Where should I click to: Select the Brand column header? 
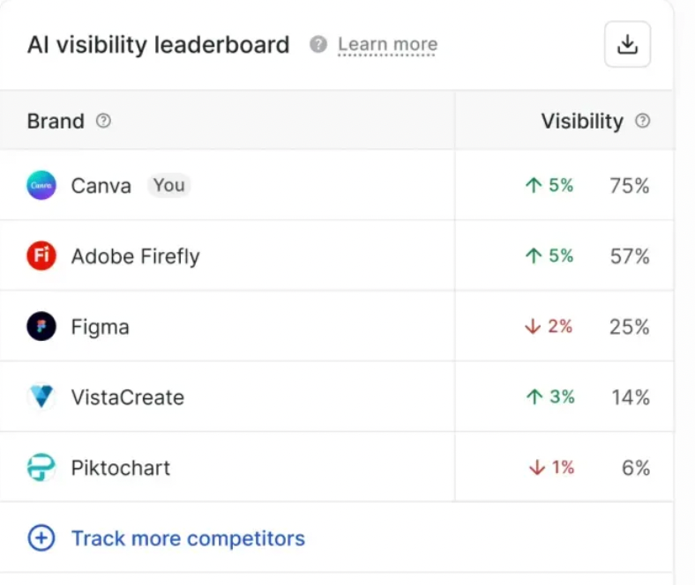[x=56, y=122]
